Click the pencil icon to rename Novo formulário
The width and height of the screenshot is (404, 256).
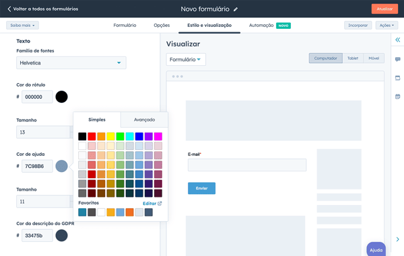(x=236, y=9)
